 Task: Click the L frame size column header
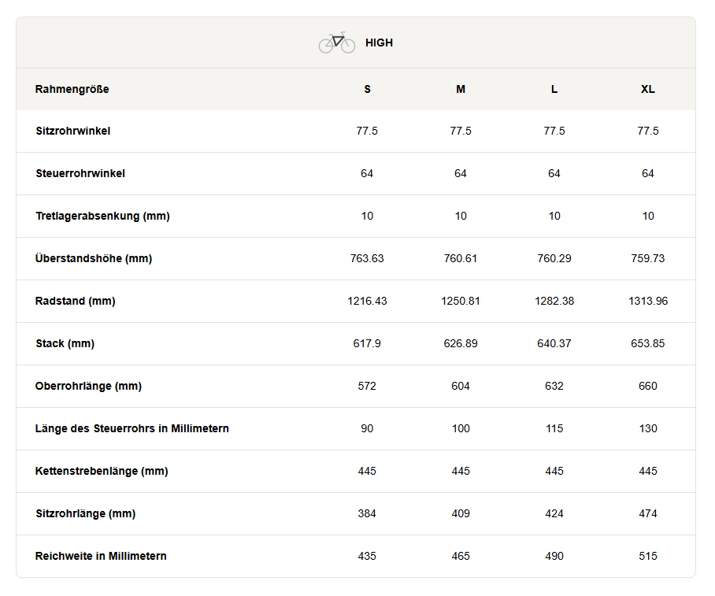pos(554,90)
